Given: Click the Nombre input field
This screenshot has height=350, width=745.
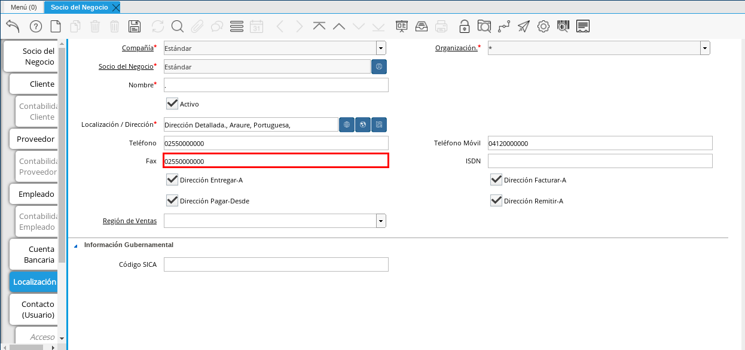Looking at the screenshot, I should (276, 85).
